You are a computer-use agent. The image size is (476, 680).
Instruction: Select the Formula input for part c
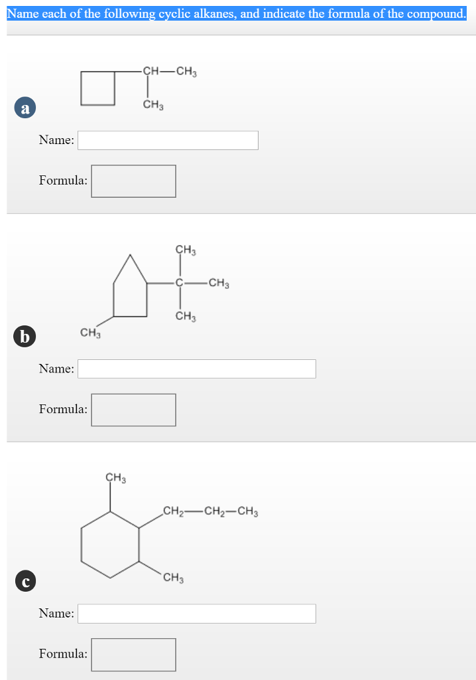click(x=133, y=654)
